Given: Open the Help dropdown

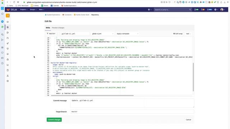Looking at the screenshot, I should 216,10.
